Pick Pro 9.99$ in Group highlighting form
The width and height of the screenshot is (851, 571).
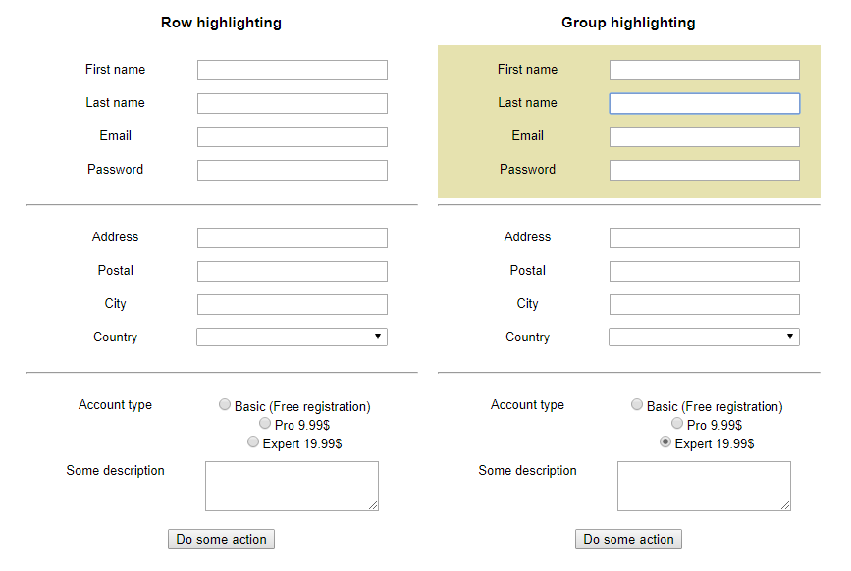point(677,423)
